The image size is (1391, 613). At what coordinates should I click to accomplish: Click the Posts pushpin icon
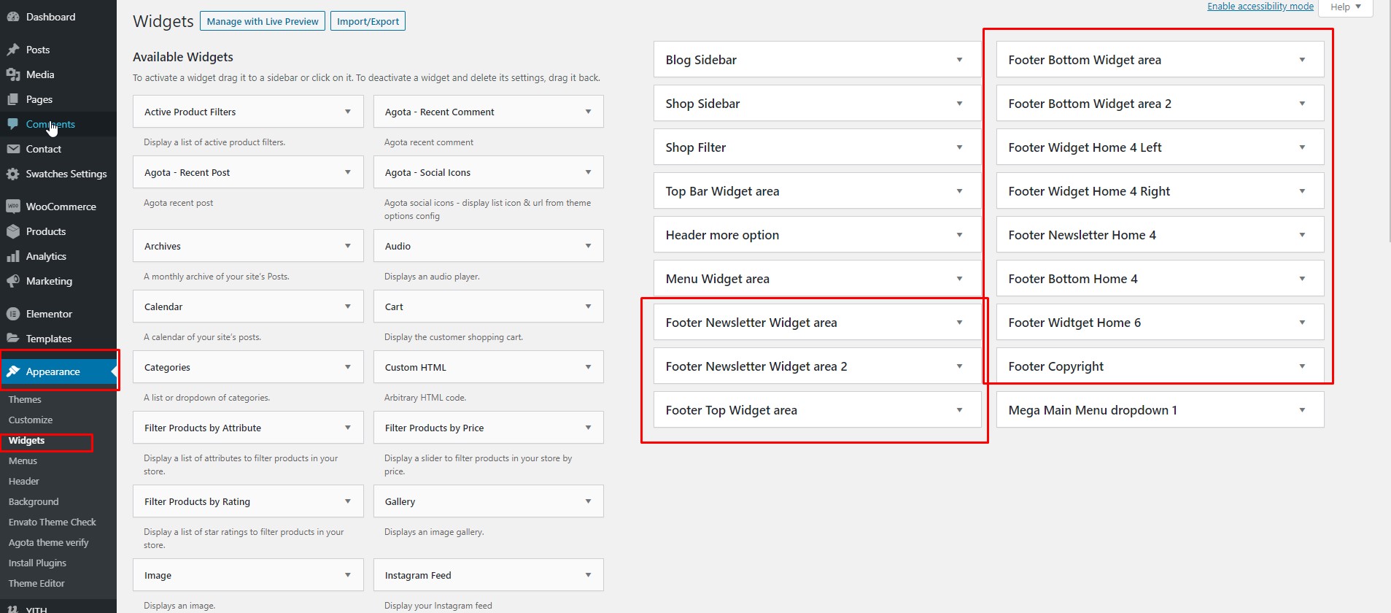(x=12, y=50)
